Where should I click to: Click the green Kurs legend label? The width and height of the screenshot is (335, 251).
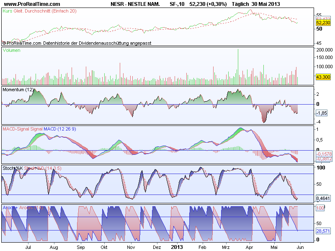click(x=8, y=11)
